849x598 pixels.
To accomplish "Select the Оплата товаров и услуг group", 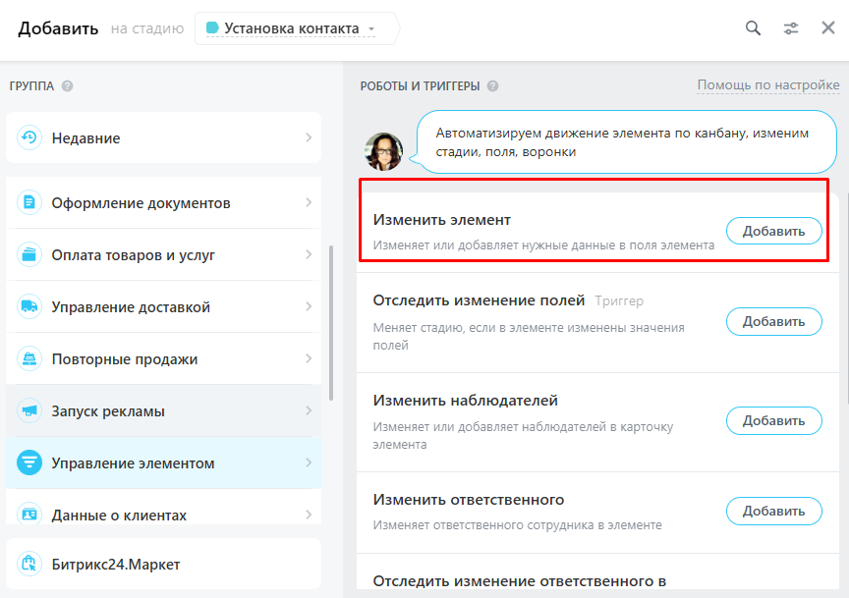I will tap(163, 255).
